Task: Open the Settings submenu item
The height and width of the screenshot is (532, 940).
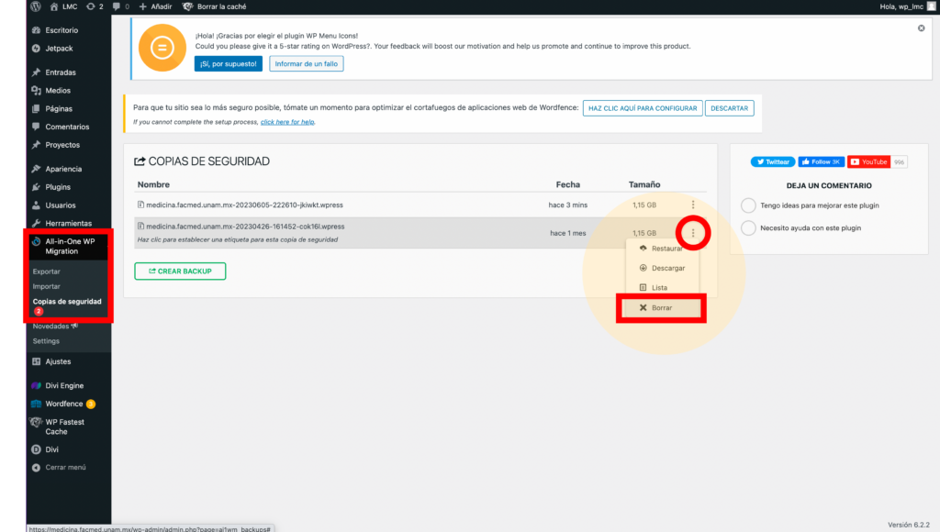Action: 46,341
